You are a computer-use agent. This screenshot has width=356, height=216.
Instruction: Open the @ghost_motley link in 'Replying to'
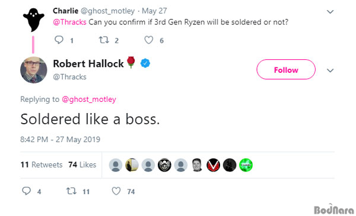pyautogui.click(x=89, y=99)
